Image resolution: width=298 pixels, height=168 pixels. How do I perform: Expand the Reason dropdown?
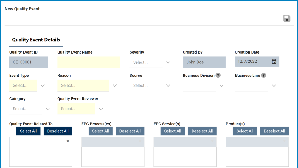[115, 86]
